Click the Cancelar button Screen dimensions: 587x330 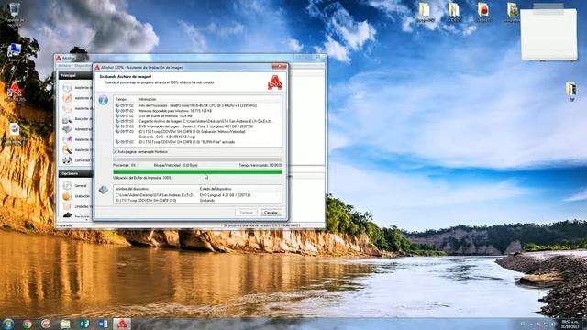[x=271, y=213]
